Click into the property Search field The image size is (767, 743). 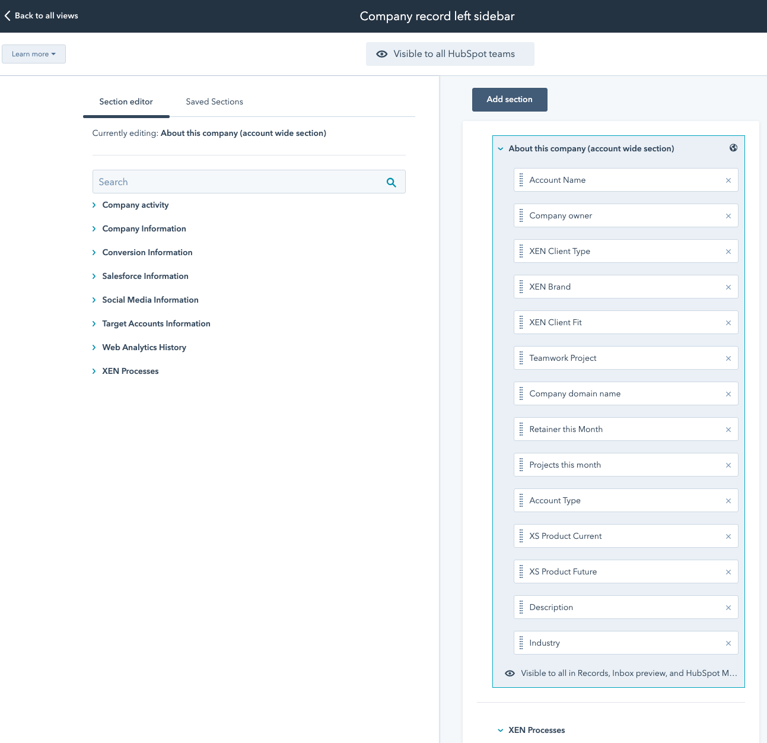tap(237, 182)
